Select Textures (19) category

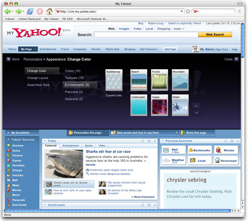pyautogui.click(x=74, y=78)
